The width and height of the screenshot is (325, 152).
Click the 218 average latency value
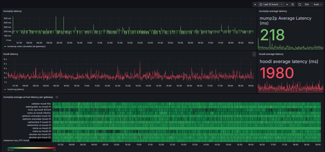click(272, 35)
